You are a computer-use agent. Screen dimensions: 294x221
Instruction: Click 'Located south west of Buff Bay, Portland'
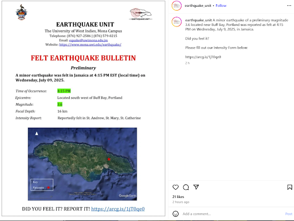90,98
